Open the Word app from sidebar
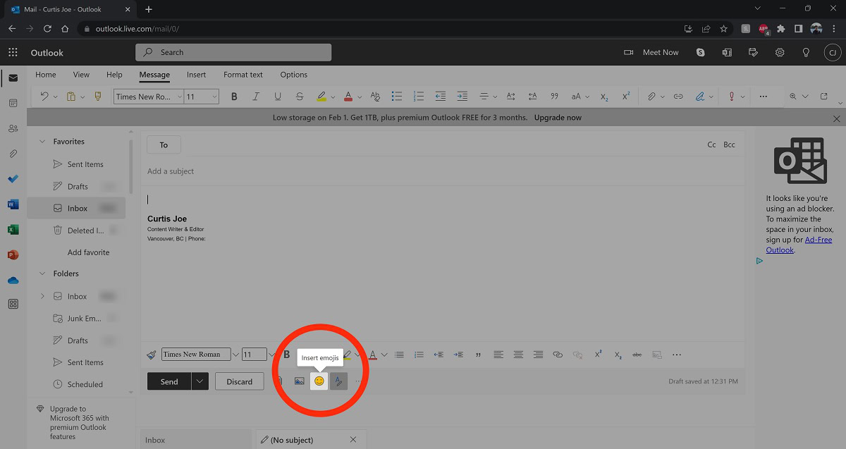Viewport: 846px width, 449px height. coord(13,204)
